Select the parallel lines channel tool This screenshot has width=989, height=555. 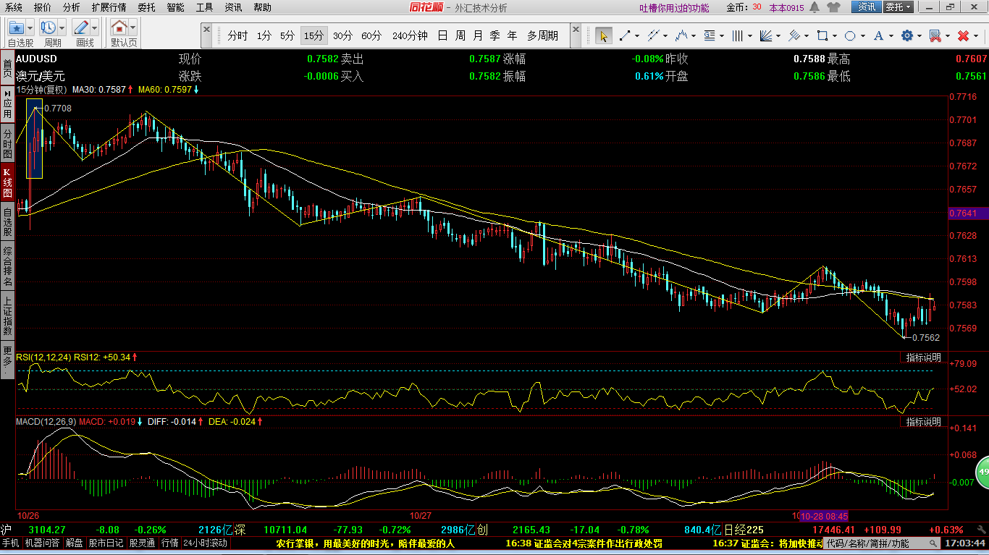(x=652, y=35)
